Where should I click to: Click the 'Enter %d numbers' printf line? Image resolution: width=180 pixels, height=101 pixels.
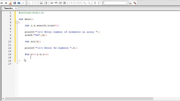[51, 48]
